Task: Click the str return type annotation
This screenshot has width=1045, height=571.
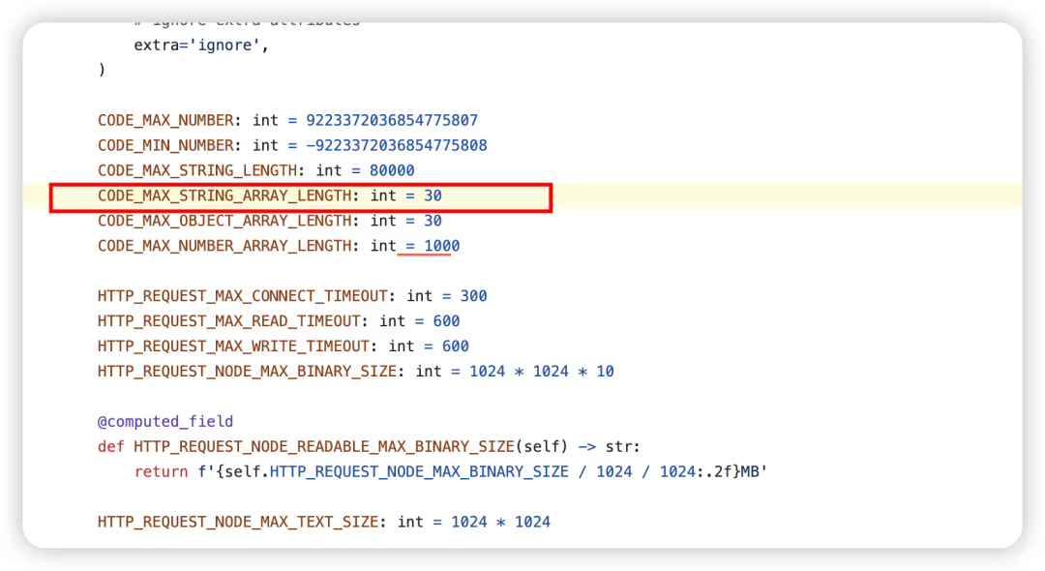Action: point(617,446)
